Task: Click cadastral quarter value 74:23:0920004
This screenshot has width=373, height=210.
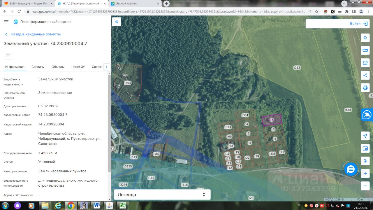Action: click(x=51, y=124)
